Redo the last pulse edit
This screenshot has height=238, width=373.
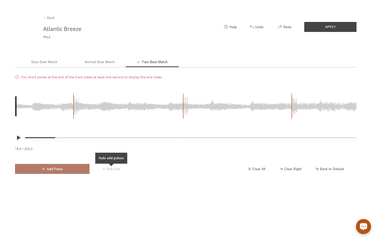click(285, 27)
